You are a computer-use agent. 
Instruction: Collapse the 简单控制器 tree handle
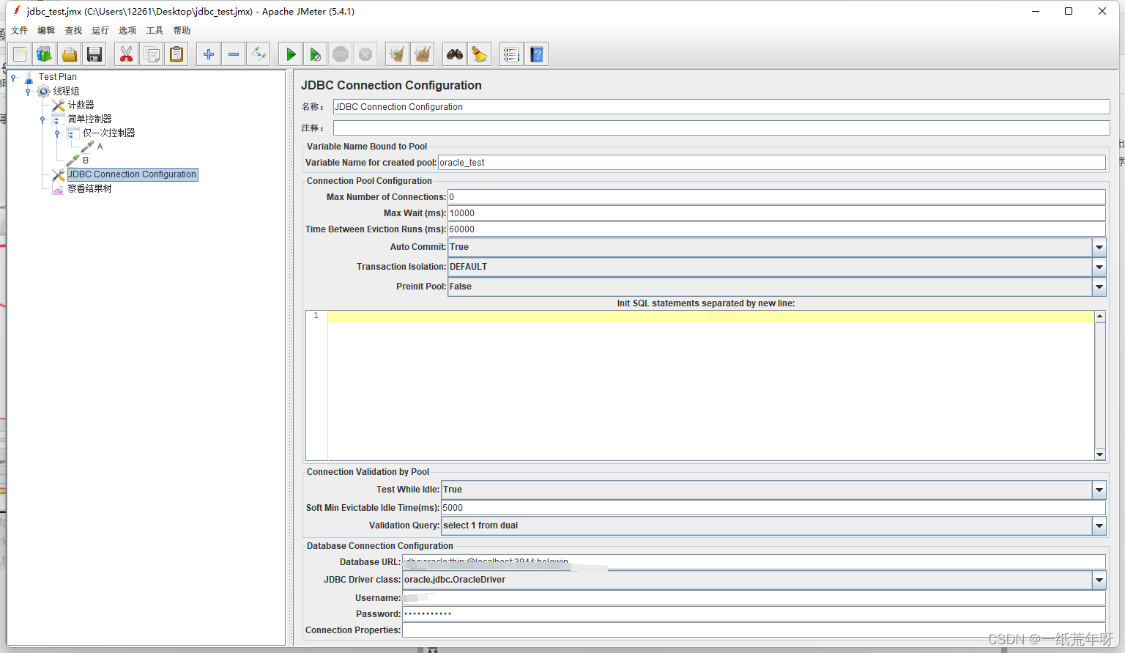click(x=42, y=119)
